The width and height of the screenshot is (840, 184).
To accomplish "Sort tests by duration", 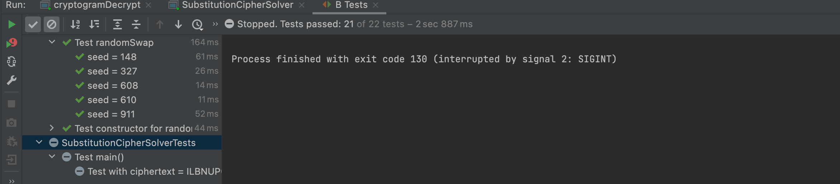I will pos(94,24).
